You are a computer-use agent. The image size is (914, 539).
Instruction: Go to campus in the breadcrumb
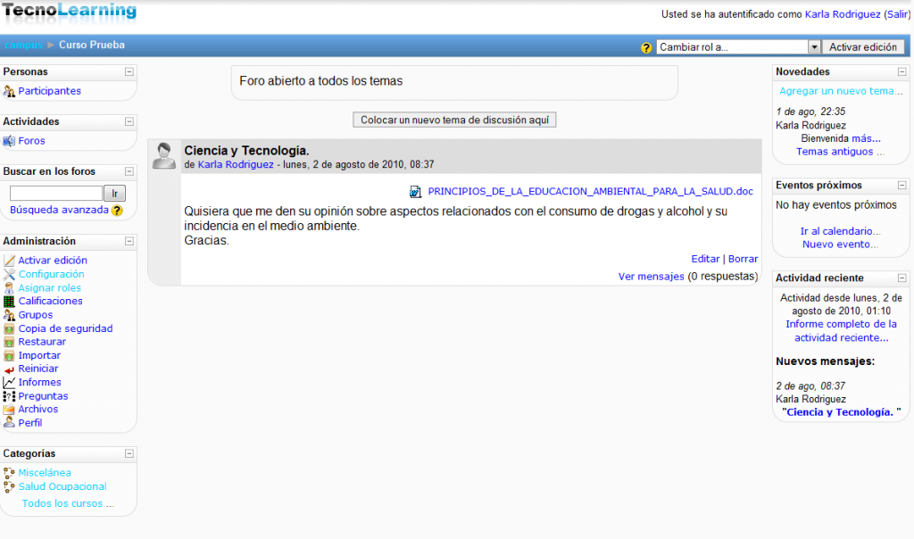tap(23, 45)
